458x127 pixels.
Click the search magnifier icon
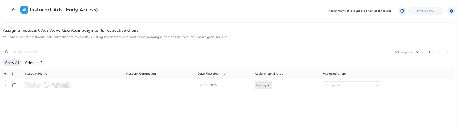pos(7,52)
